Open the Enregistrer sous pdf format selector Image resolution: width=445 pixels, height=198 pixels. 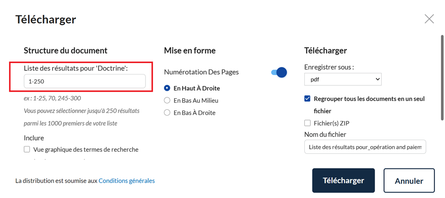coord(343,79)
